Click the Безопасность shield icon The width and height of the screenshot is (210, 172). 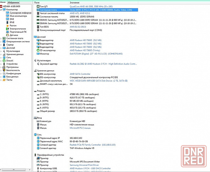[4, 70]
